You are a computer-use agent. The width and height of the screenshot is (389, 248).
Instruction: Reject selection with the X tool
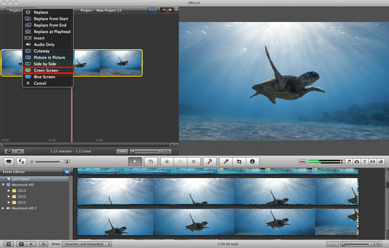pyautogui.click(x=193, y=161)
